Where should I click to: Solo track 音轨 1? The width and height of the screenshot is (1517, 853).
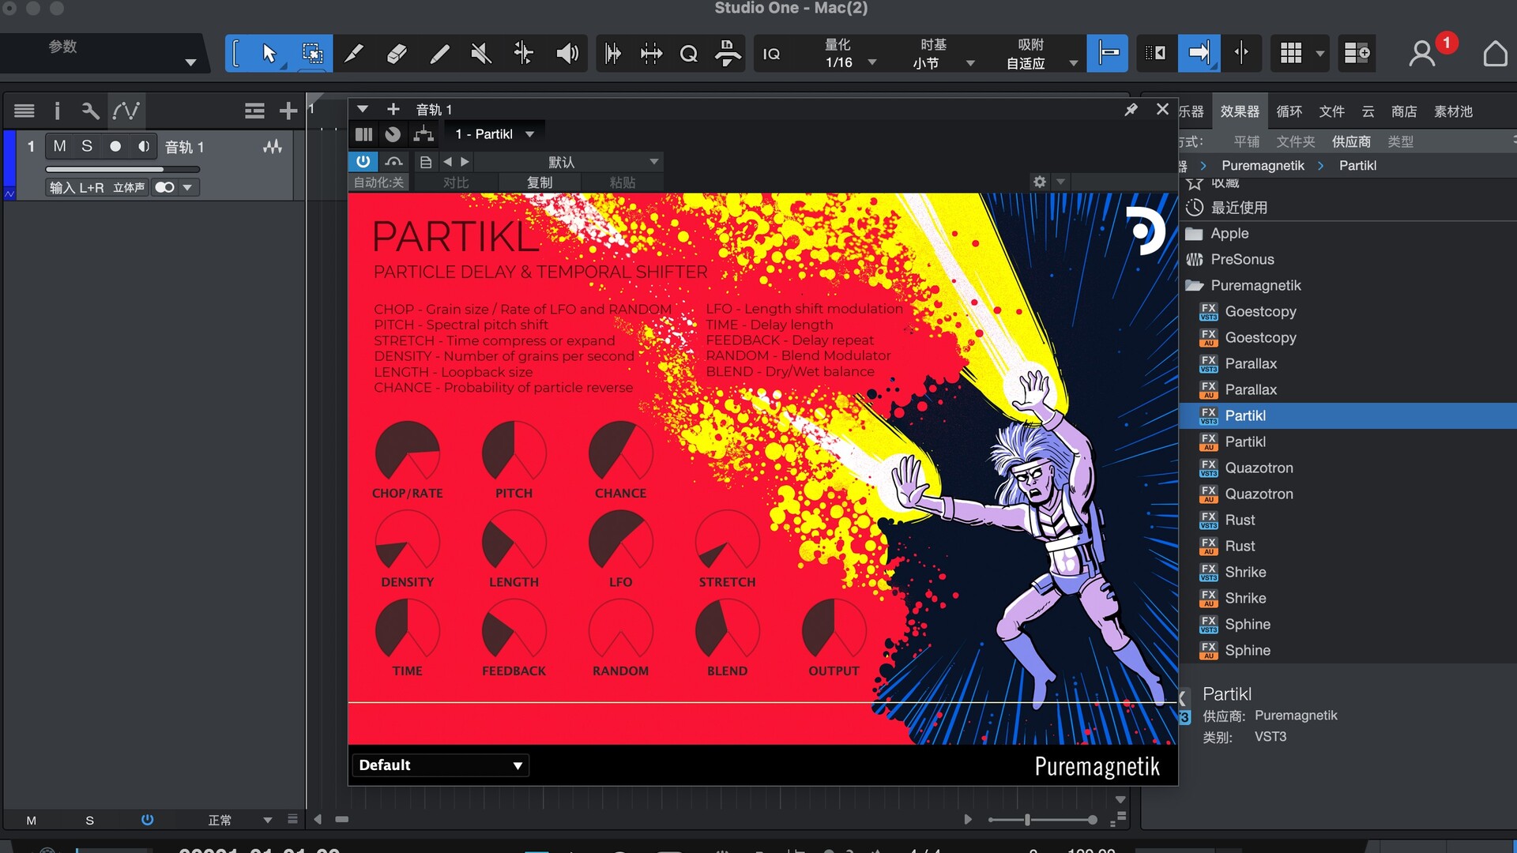click(x=87, y=146)
